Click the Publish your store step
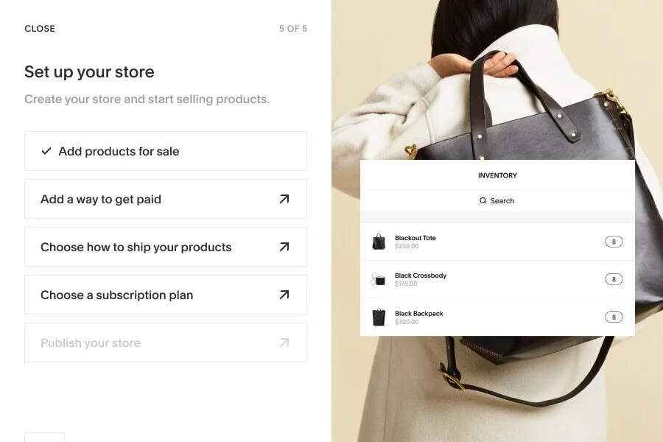Viewport: 663px width, 442px height. pos(166,342)
